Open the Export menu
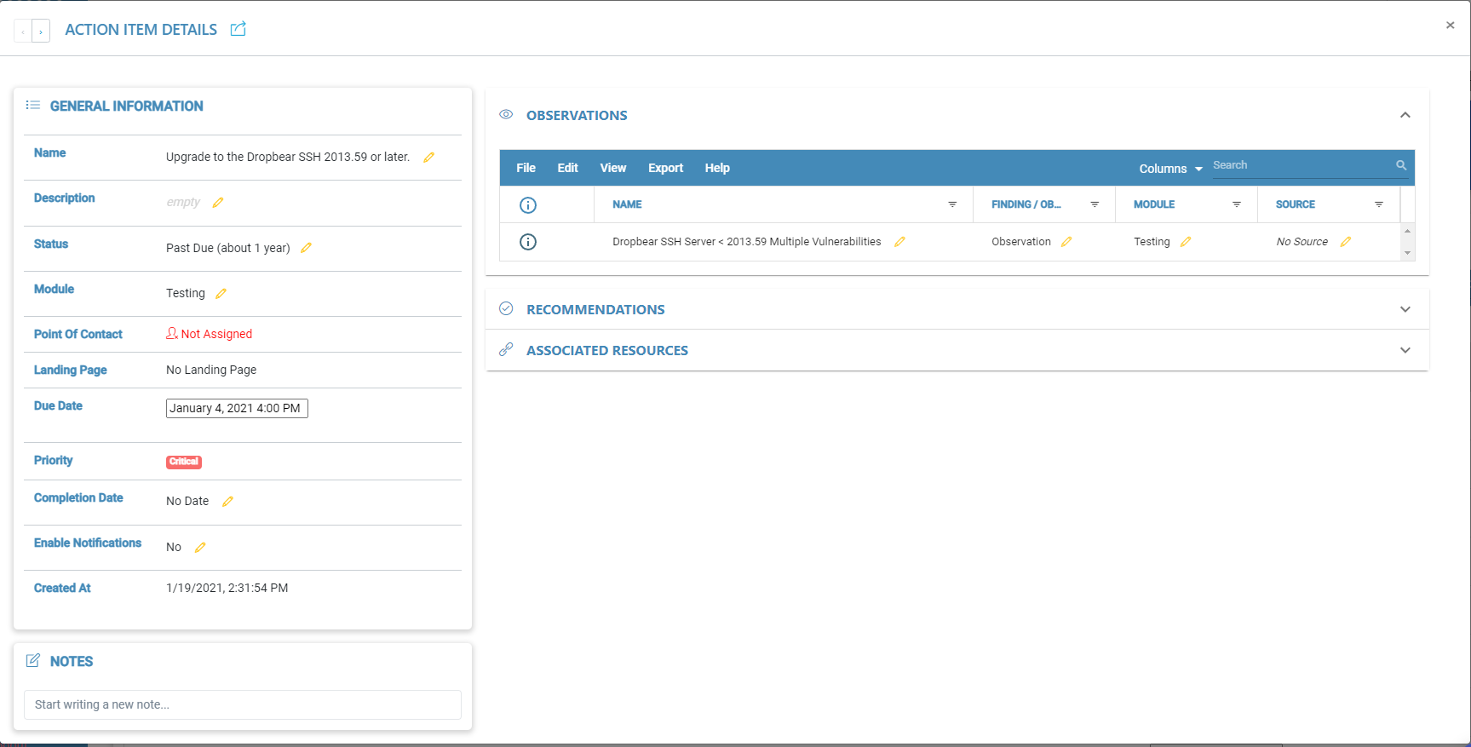Image resolution: width=1471 pixels, height=747 pixels. point(665,168)
